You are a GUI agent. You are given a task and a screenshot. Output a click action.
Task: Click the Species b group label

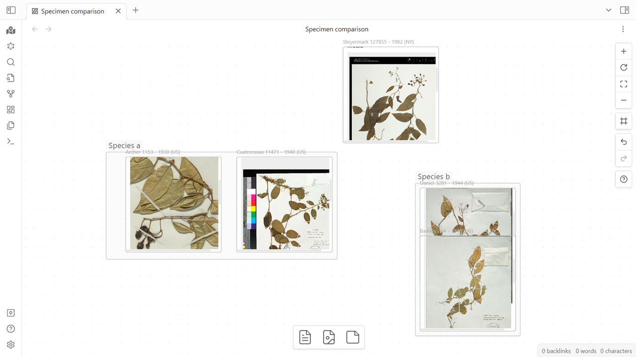pyautogui.click(x=434, y=177)
